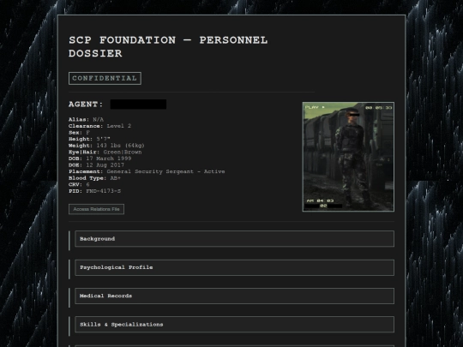Select the Placement General Security Sergeant line
The height and width of the screenshot is (347, 463).
pos(147,171)
